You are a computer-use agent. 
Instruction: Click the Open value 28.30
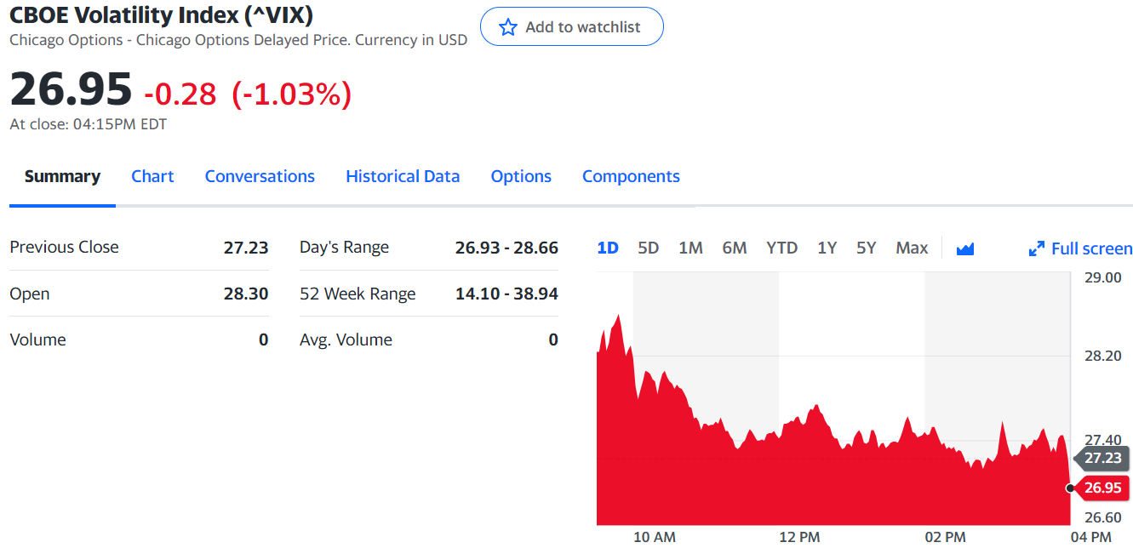click(246, 294)
